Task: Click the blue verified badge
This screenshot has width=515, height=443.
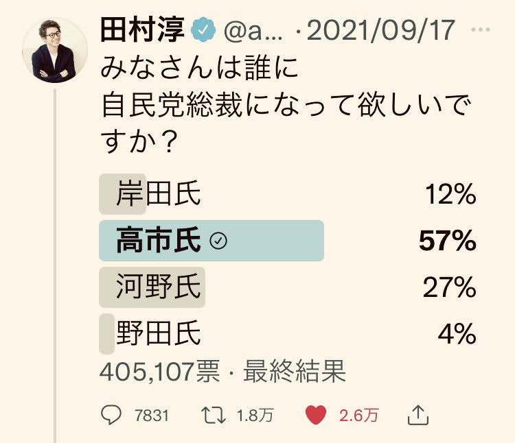Action: click(x=203, y=31)
